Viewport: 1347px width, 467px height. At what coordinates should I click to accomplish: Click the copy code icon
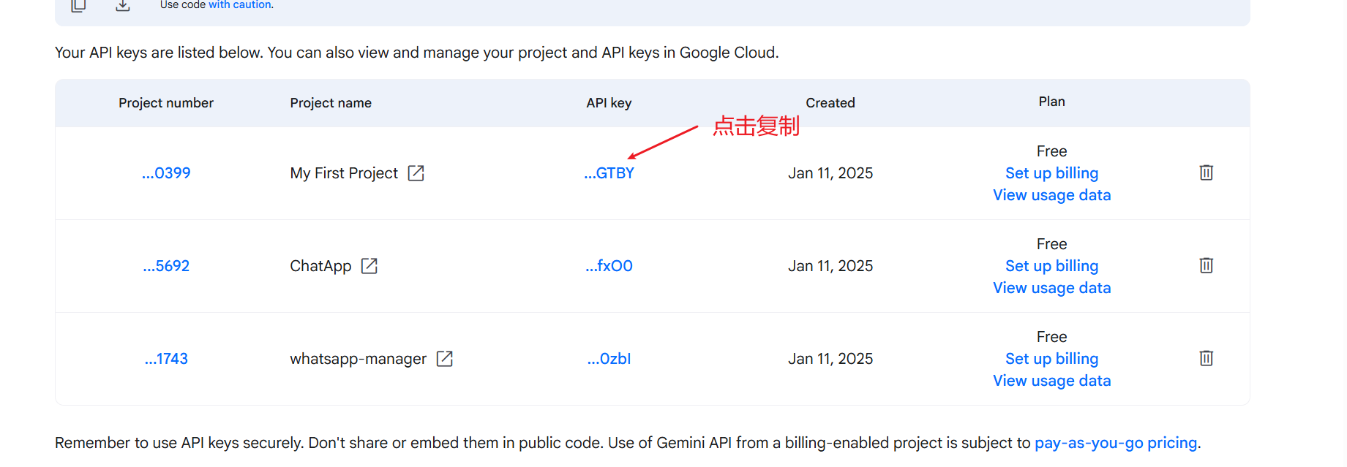tap(78, 6)
